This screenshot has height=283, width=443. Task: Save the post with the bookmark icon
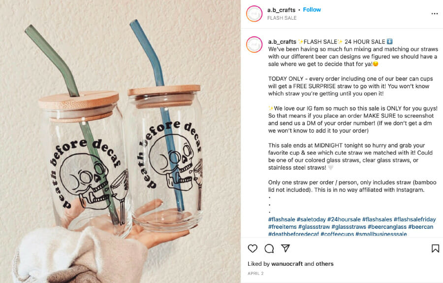pos(435,248)
